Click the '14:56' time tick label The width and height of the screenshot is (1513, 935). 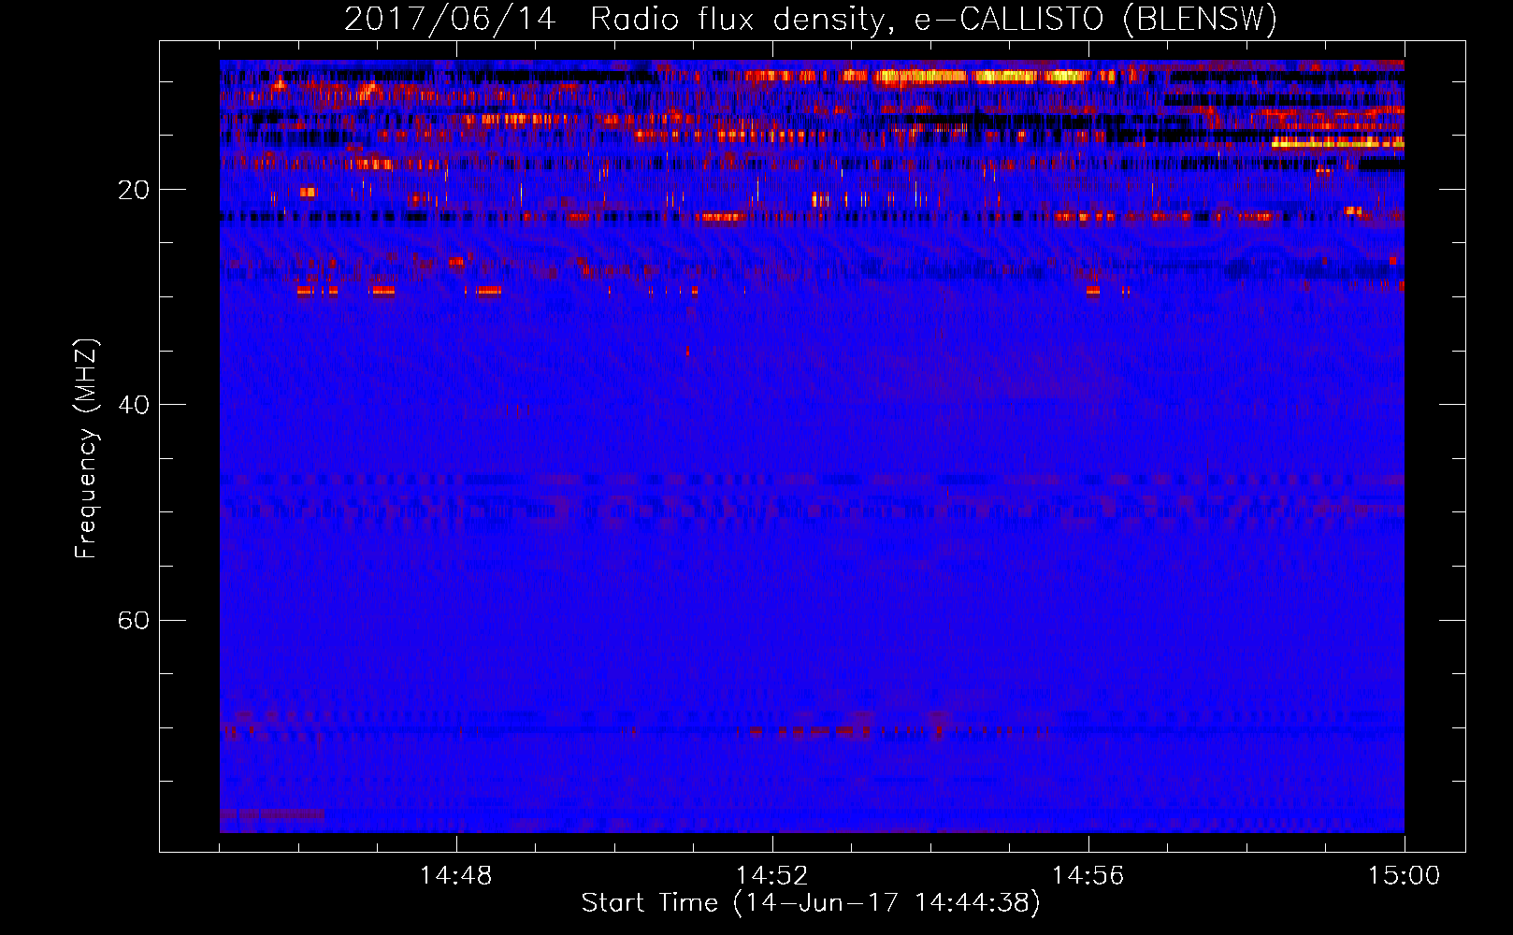pyautogui.click(x=1088, y=876)
